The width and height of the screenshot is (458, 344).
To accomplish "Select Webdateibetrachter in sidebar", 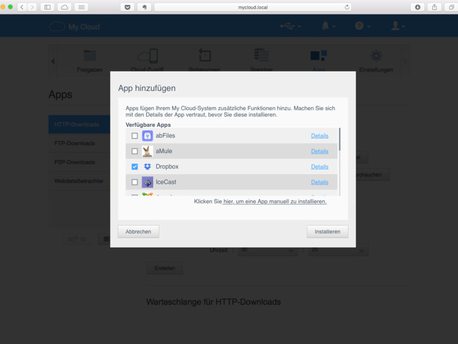I will [x=79, y=181].
